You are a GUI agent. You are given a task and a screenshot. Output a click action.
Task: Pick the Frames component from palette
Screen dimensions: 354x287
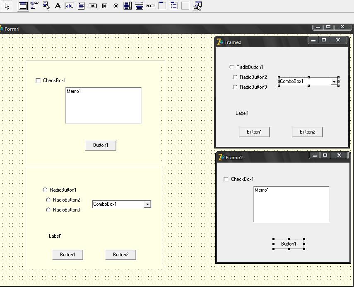tap(23, 6)
